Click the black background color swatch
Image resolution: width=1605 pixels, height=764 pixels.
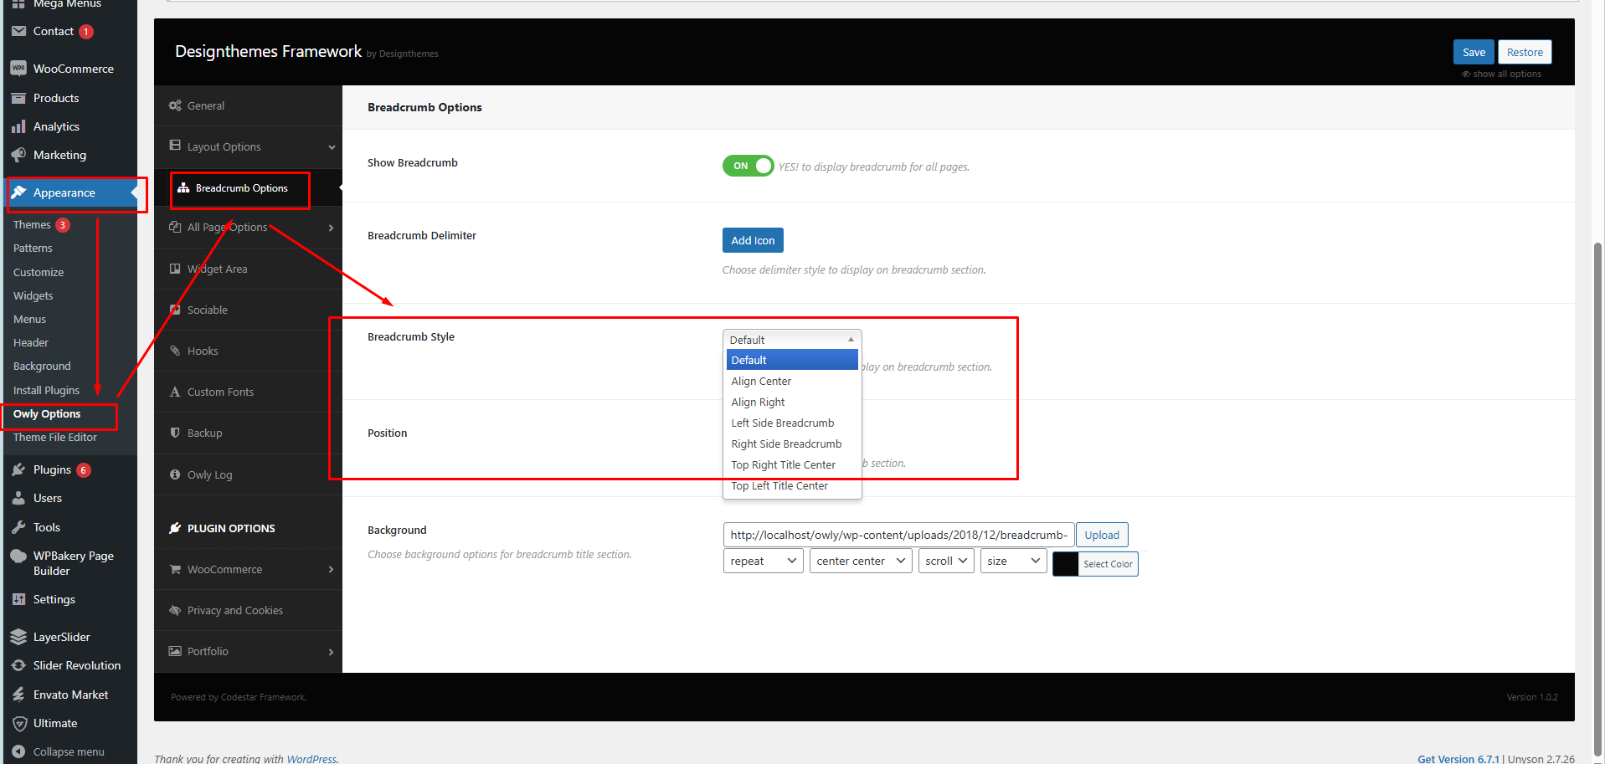click(1066, 564)
